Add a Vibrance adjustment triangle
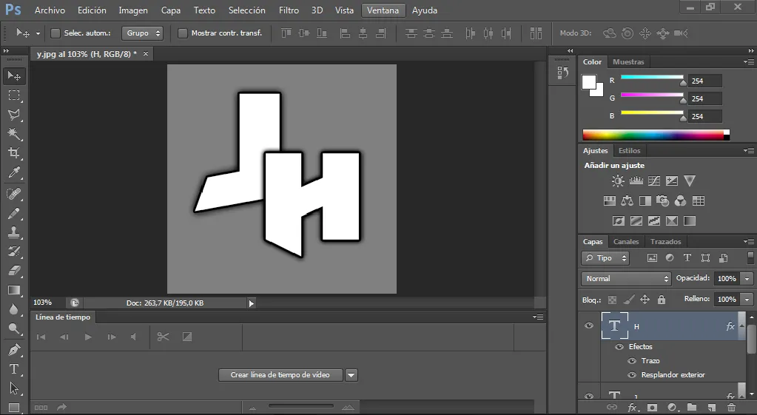The image size is (757, 415). [690, 181]
